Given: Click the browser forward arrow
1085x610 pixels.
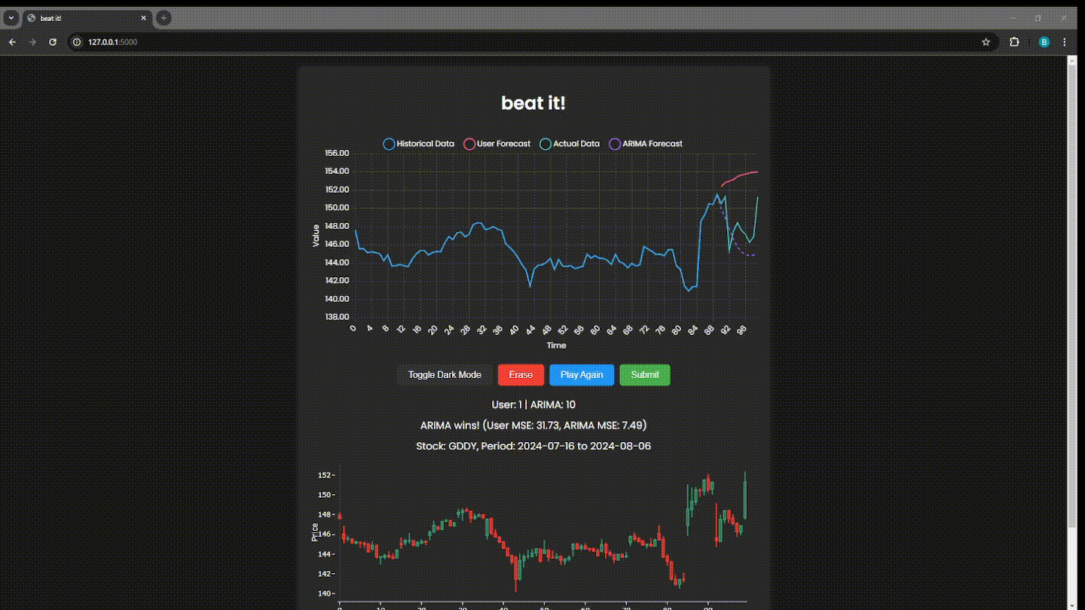Looking at the screenshot, I should pos(32,42).
